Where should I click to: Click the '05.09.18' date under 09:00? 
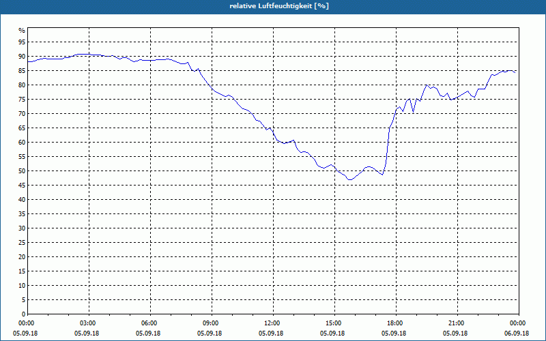[x=210, y=333]
